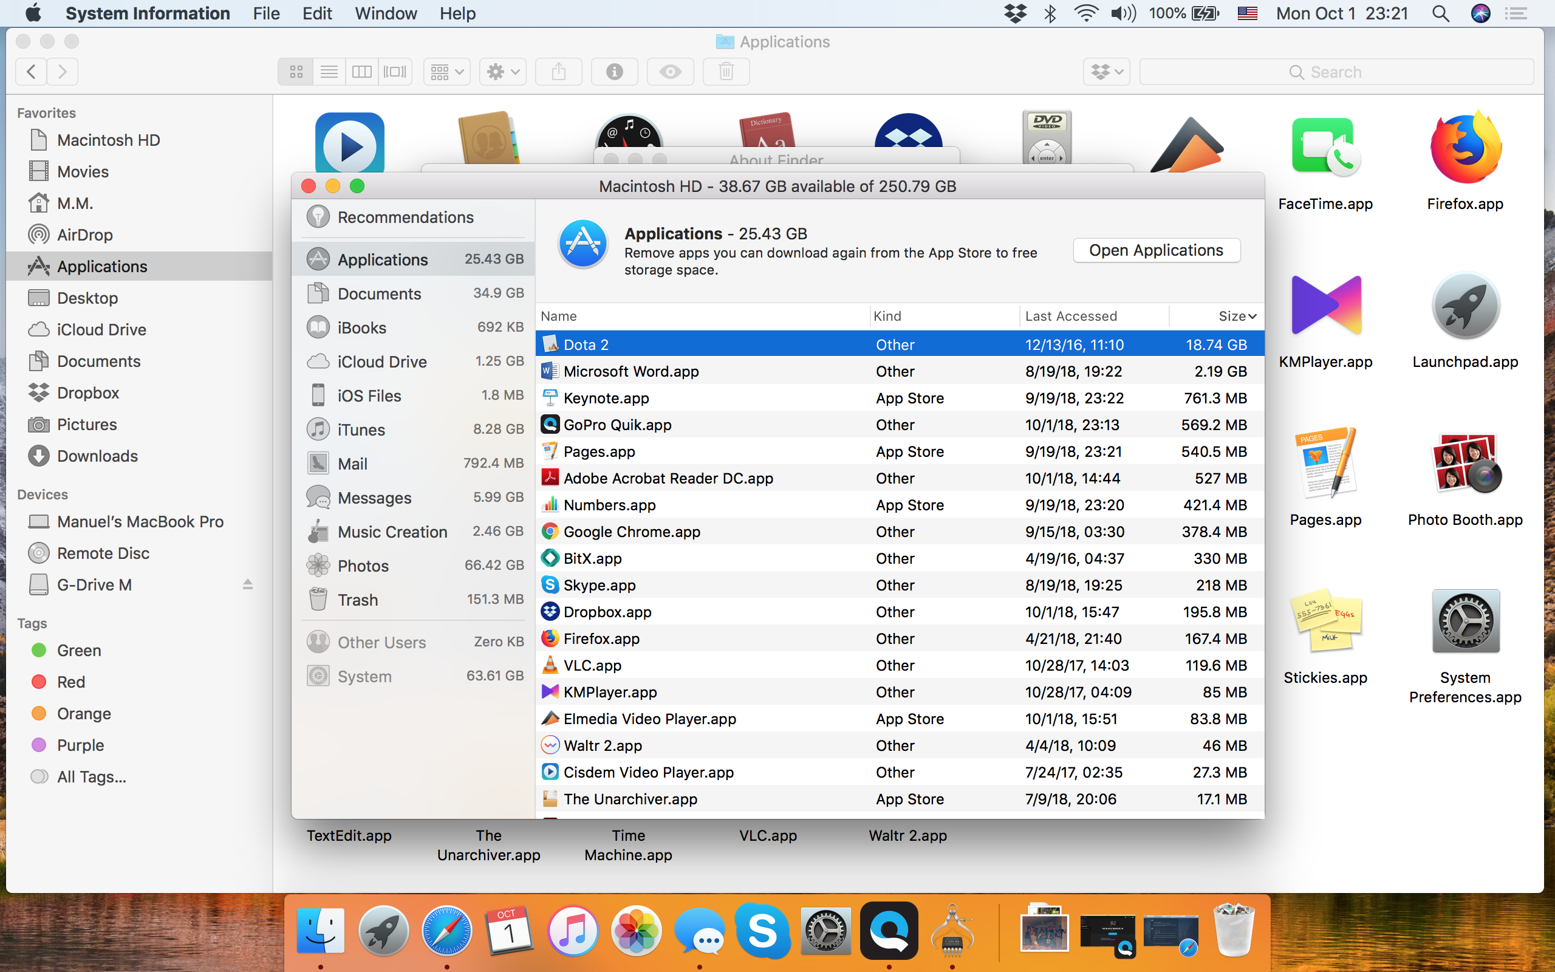
Task: Click the Microsoft Word.app icon in list
Action: point(550,371)
